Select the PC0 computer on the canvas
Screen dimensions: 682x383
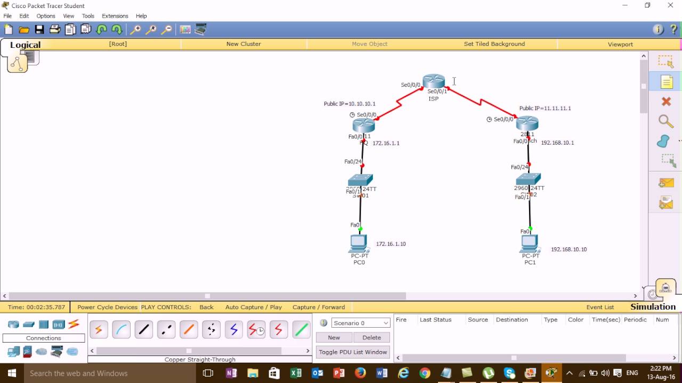pyautogui.click(x=359, y=244)
